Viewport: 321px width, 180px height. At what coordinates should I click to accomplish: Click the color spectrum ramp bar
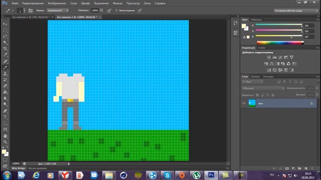coord(280,42)
